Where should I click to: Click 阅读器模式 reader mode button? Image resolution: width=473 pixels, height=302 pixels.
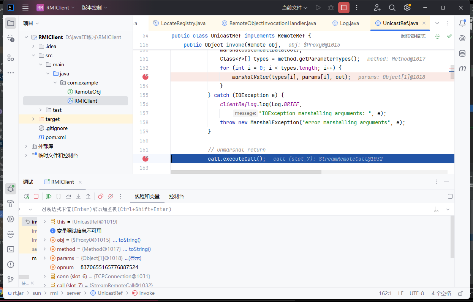click(413, 36)
